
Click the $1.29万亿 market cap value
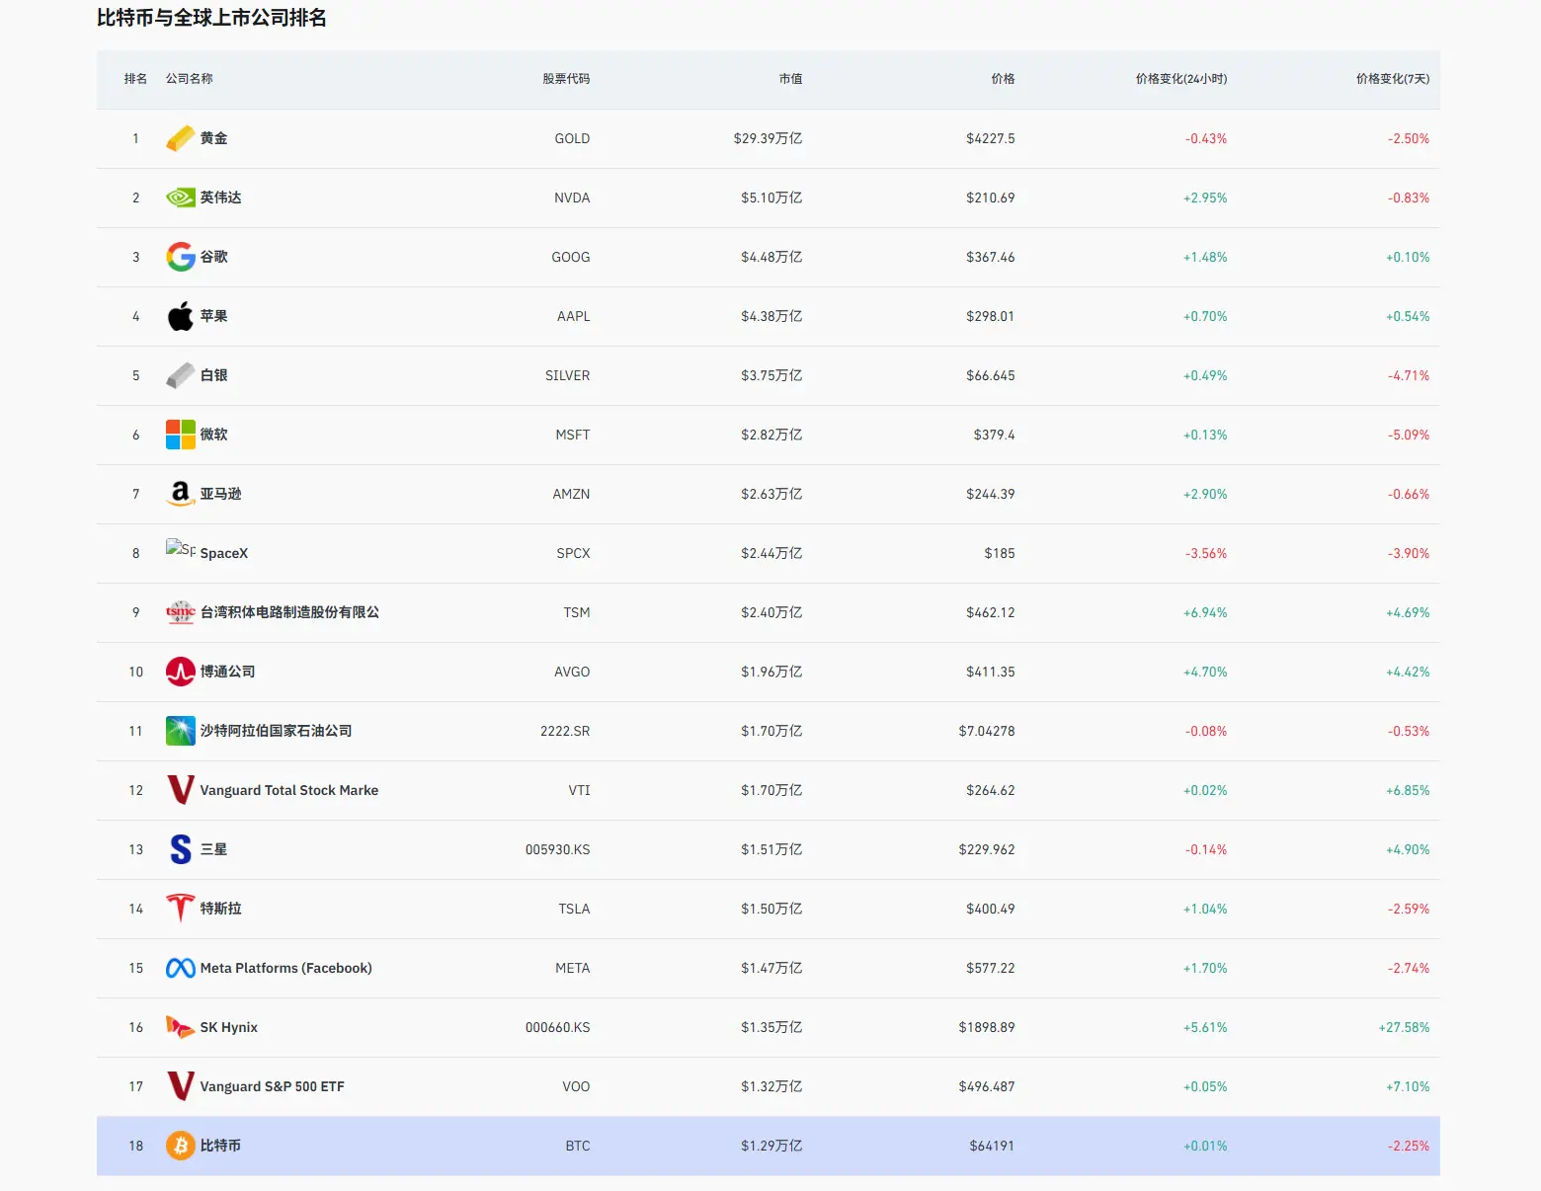pos(772,1146)
